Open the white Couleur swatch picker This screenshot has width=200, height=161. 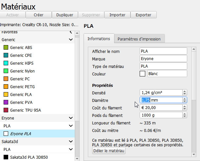pyautogui.click(x=142, y=74)
